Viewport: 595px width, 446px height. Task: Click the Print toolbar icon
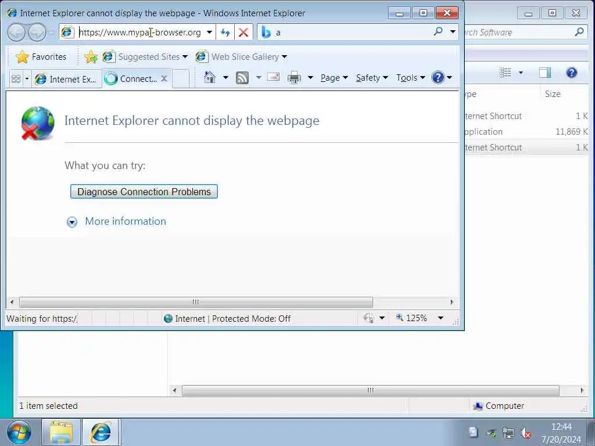[294, 77]
